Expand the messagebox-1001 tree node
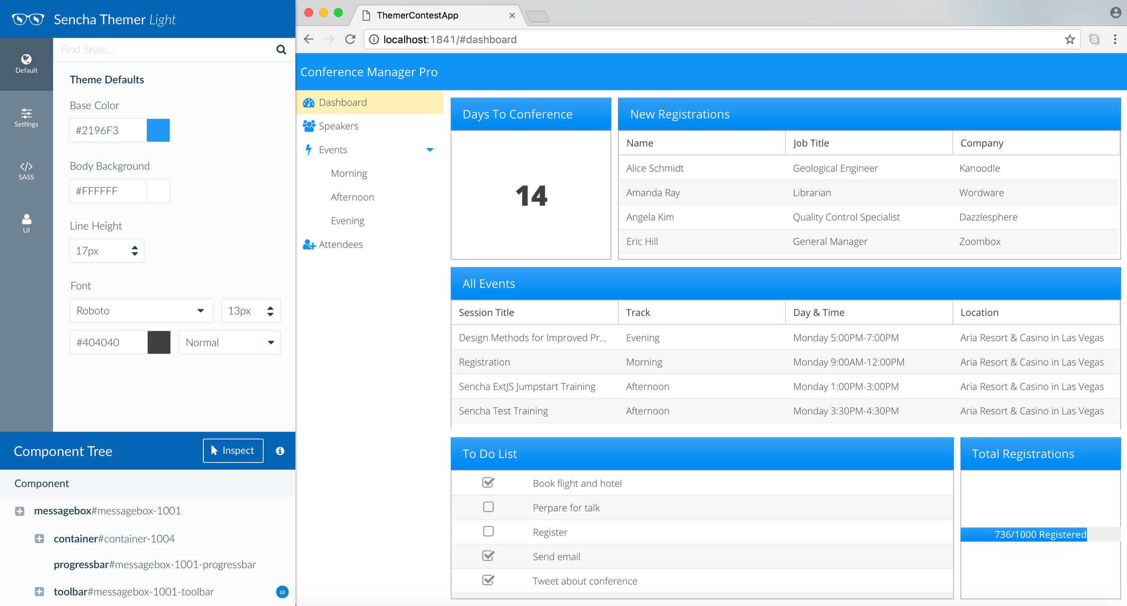1127x606 pixels. pyautogui.click(x=19, y=511)
